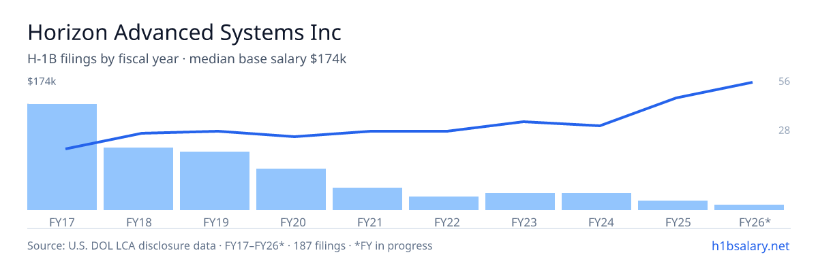The height and width of the screenshot is (272, 818).
Task: Click the salary line start point at FY17
Action: pos(66,149)
